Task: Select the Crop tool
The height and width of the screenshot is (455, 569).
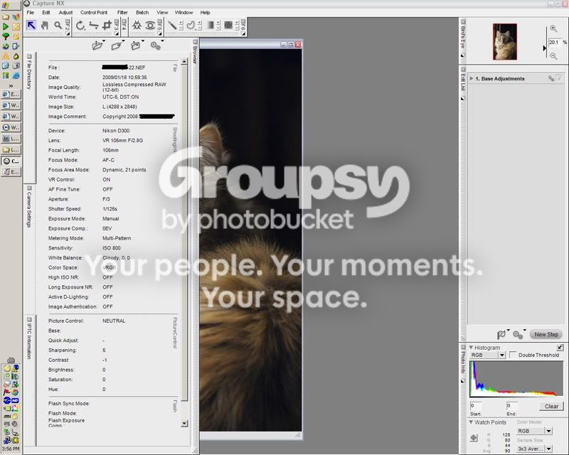Action: (x=107, y=26)
